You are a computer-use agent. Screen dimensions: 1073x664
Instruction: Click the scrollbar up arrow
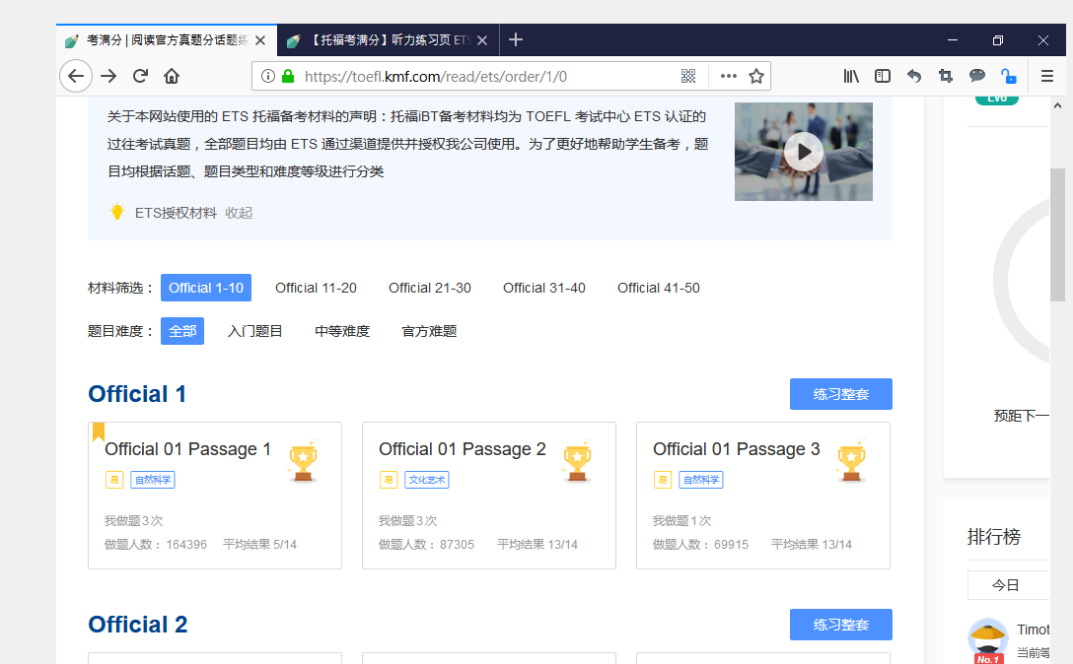point(1057,105)
